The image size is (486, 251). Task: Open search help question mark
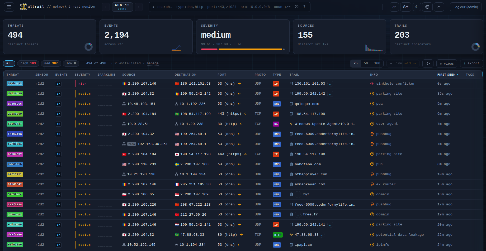304,7
